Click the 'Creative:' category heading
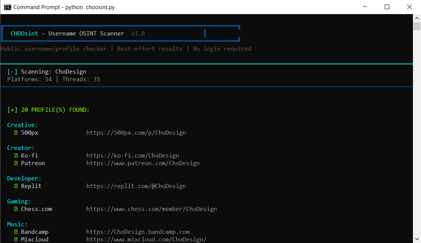The width and height of the screenshot is (421, 243). [22, 125]
